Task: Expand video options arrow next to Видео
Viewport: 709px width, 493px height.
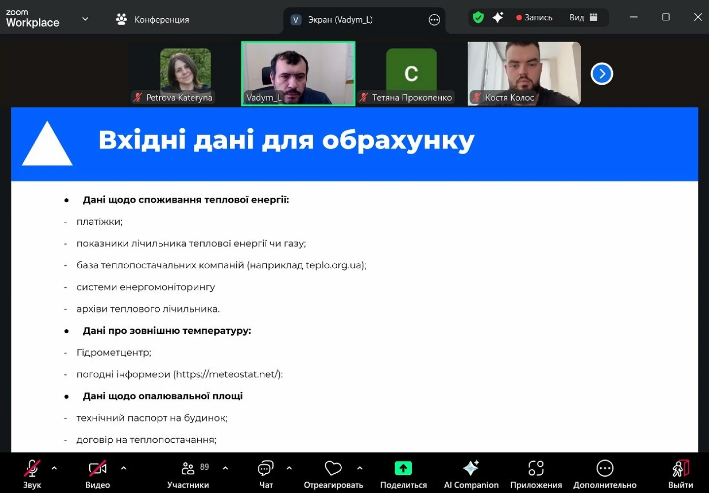Action: [x=124, y=468]
